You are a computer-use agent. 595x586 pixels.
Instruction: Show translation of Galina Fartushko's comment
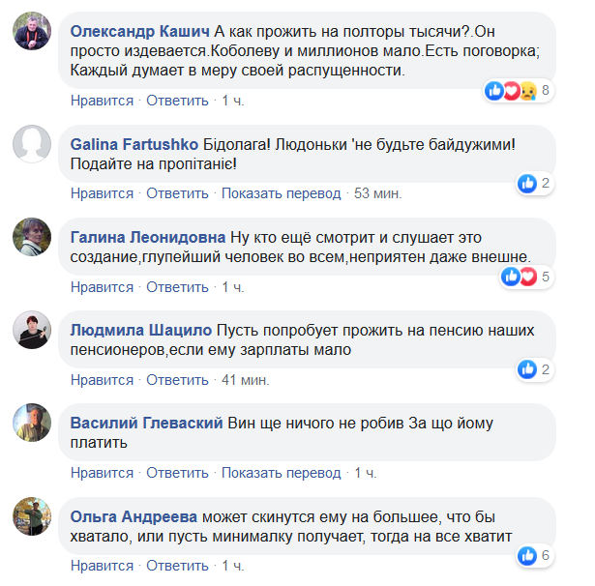tap(281, 193)
